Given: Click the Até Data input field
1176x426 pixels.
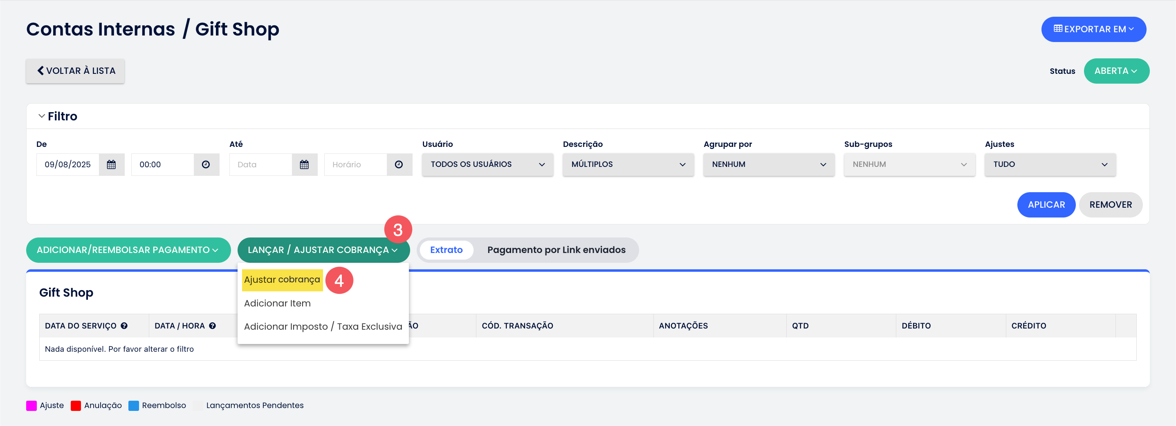Looking at the screenshot, I should tap(260, 164).
